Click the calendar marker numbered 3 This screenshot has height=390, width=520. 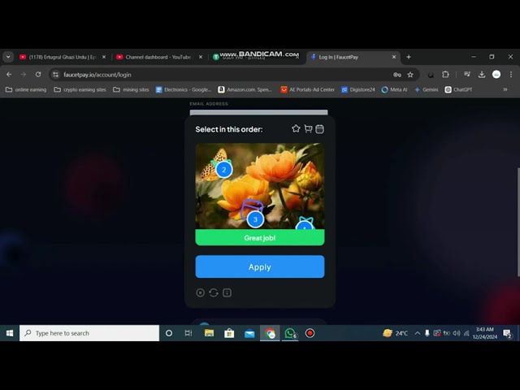[255, 219]
